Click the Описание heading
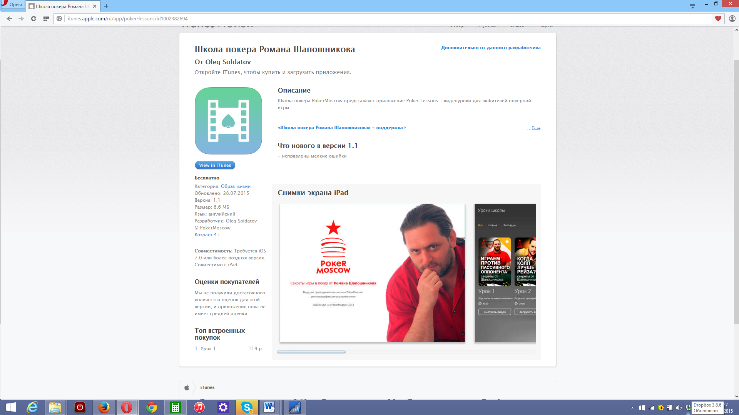The height and width of the screenshot is (415, 739). (294, 90)
